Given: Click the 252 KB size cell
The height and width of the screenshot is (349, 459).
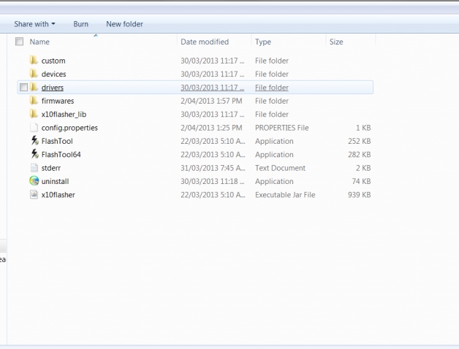Looking at the screenshot, I should (x=359, y=141).
